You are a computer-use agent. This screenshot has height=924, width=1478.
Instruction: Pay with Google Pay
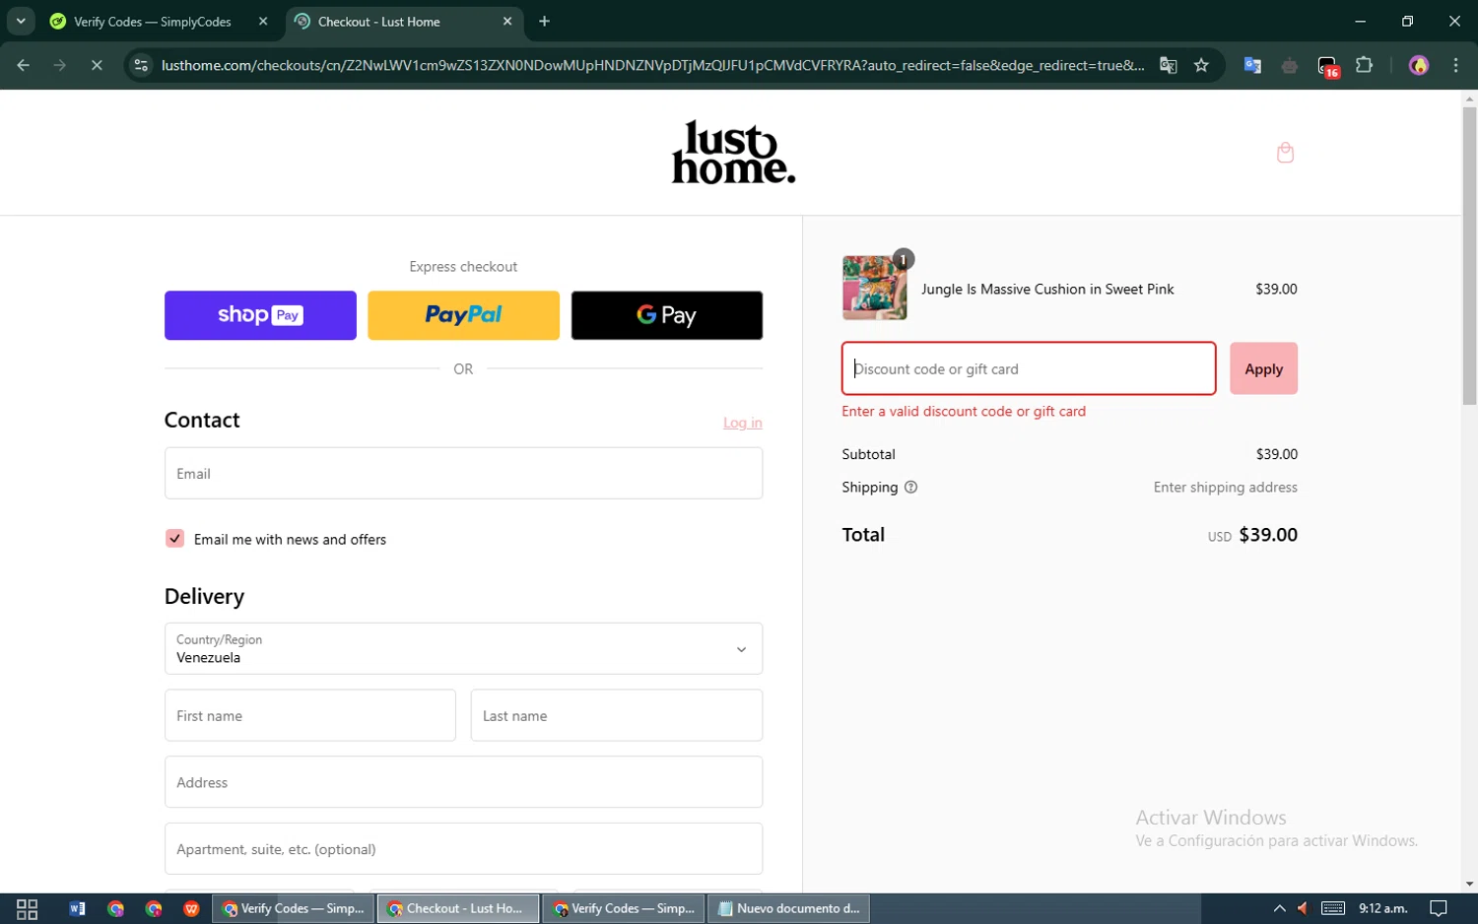point(667,315)
